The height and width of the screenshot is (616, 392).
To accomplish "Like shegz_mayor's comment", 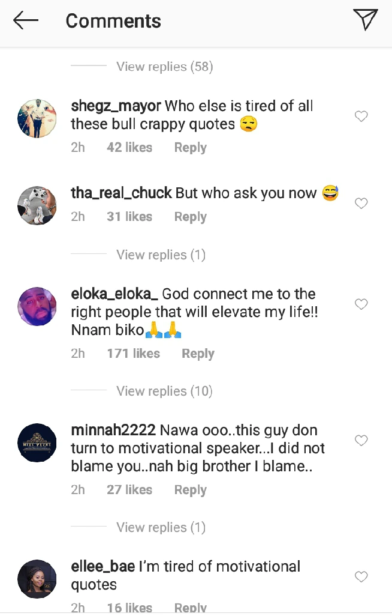I will coord(361,116).
